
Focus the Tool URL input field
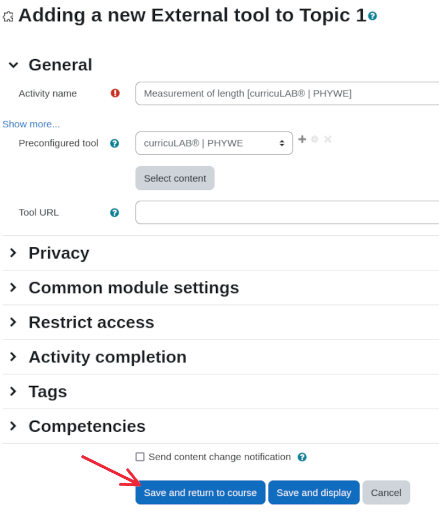point(287,212)
